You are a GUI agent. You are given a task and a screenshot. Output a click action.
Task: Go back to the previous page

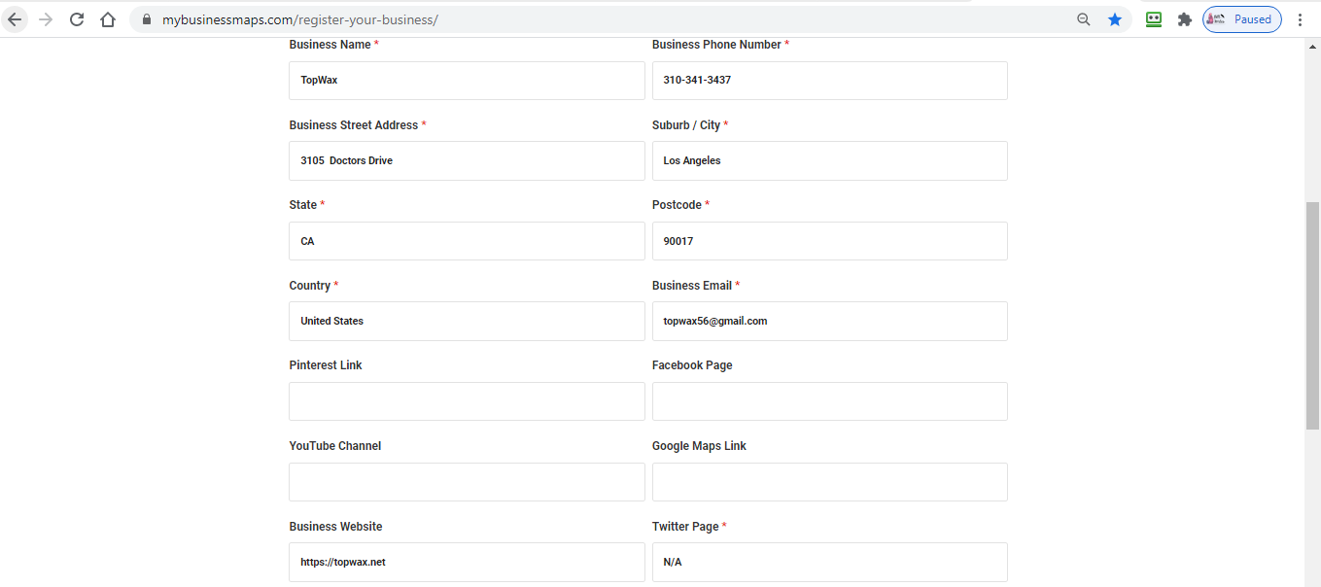point(15,19)
